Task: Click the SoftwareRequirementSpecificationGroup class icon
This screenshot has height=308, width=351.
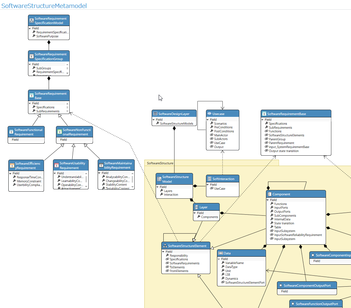Action: tap(32, 57)
